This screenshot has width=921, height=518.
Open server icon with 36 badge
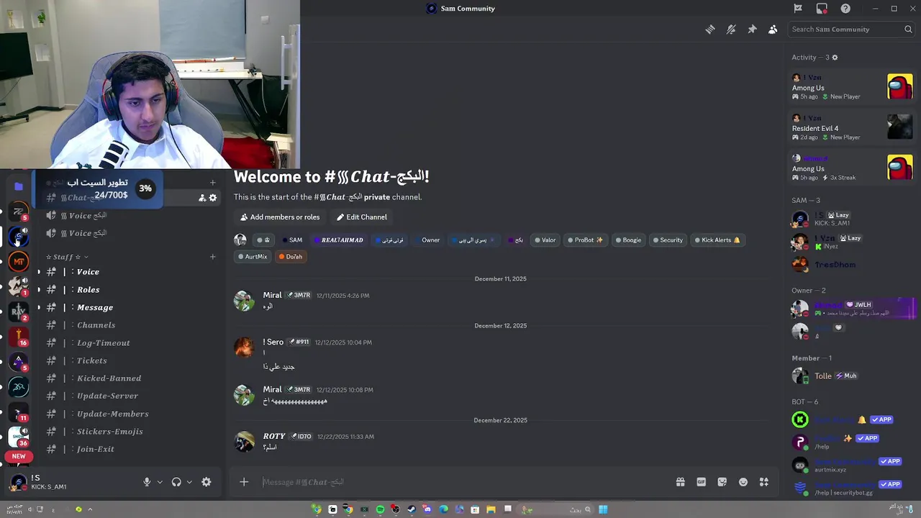coord(19,436)
